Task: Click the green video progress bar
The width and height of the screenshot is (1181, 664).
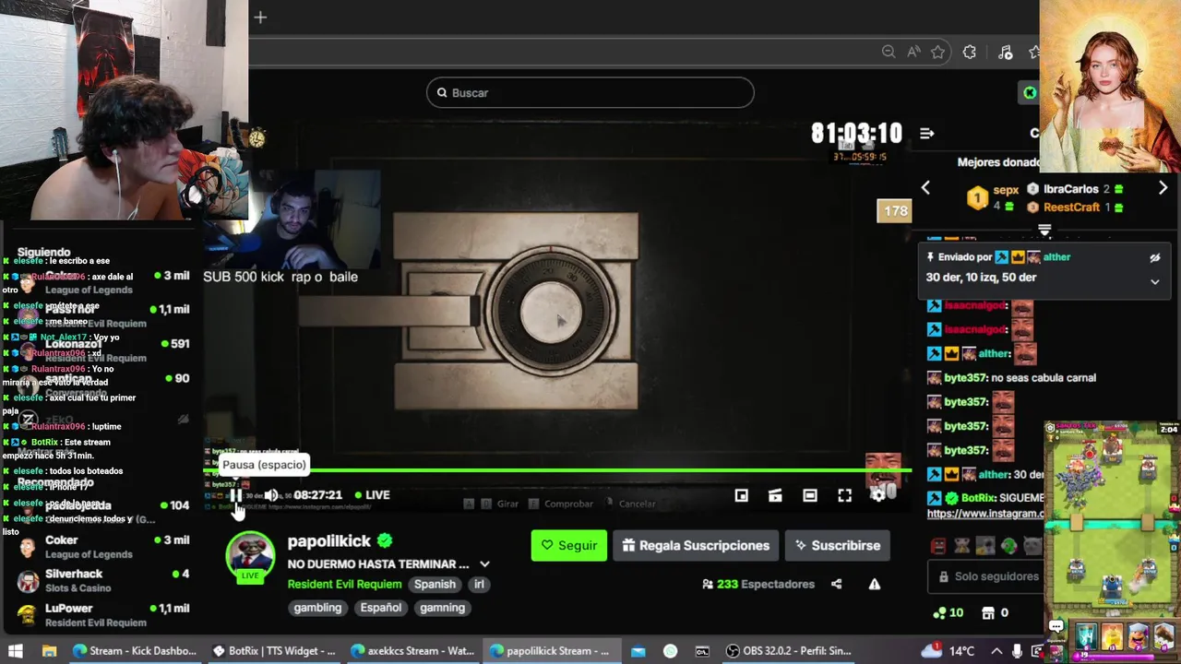Action: 557,470
